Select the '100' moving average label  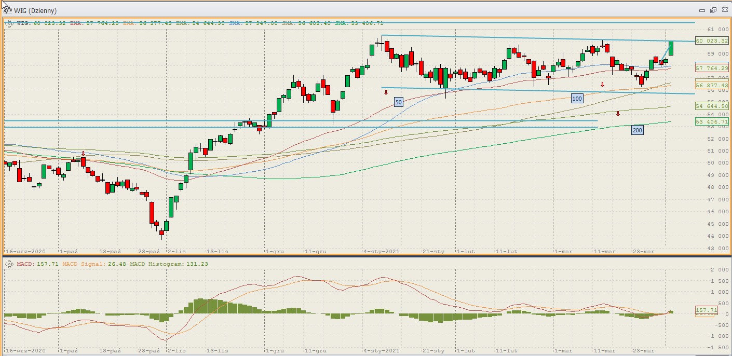click(x=577, y=99)
